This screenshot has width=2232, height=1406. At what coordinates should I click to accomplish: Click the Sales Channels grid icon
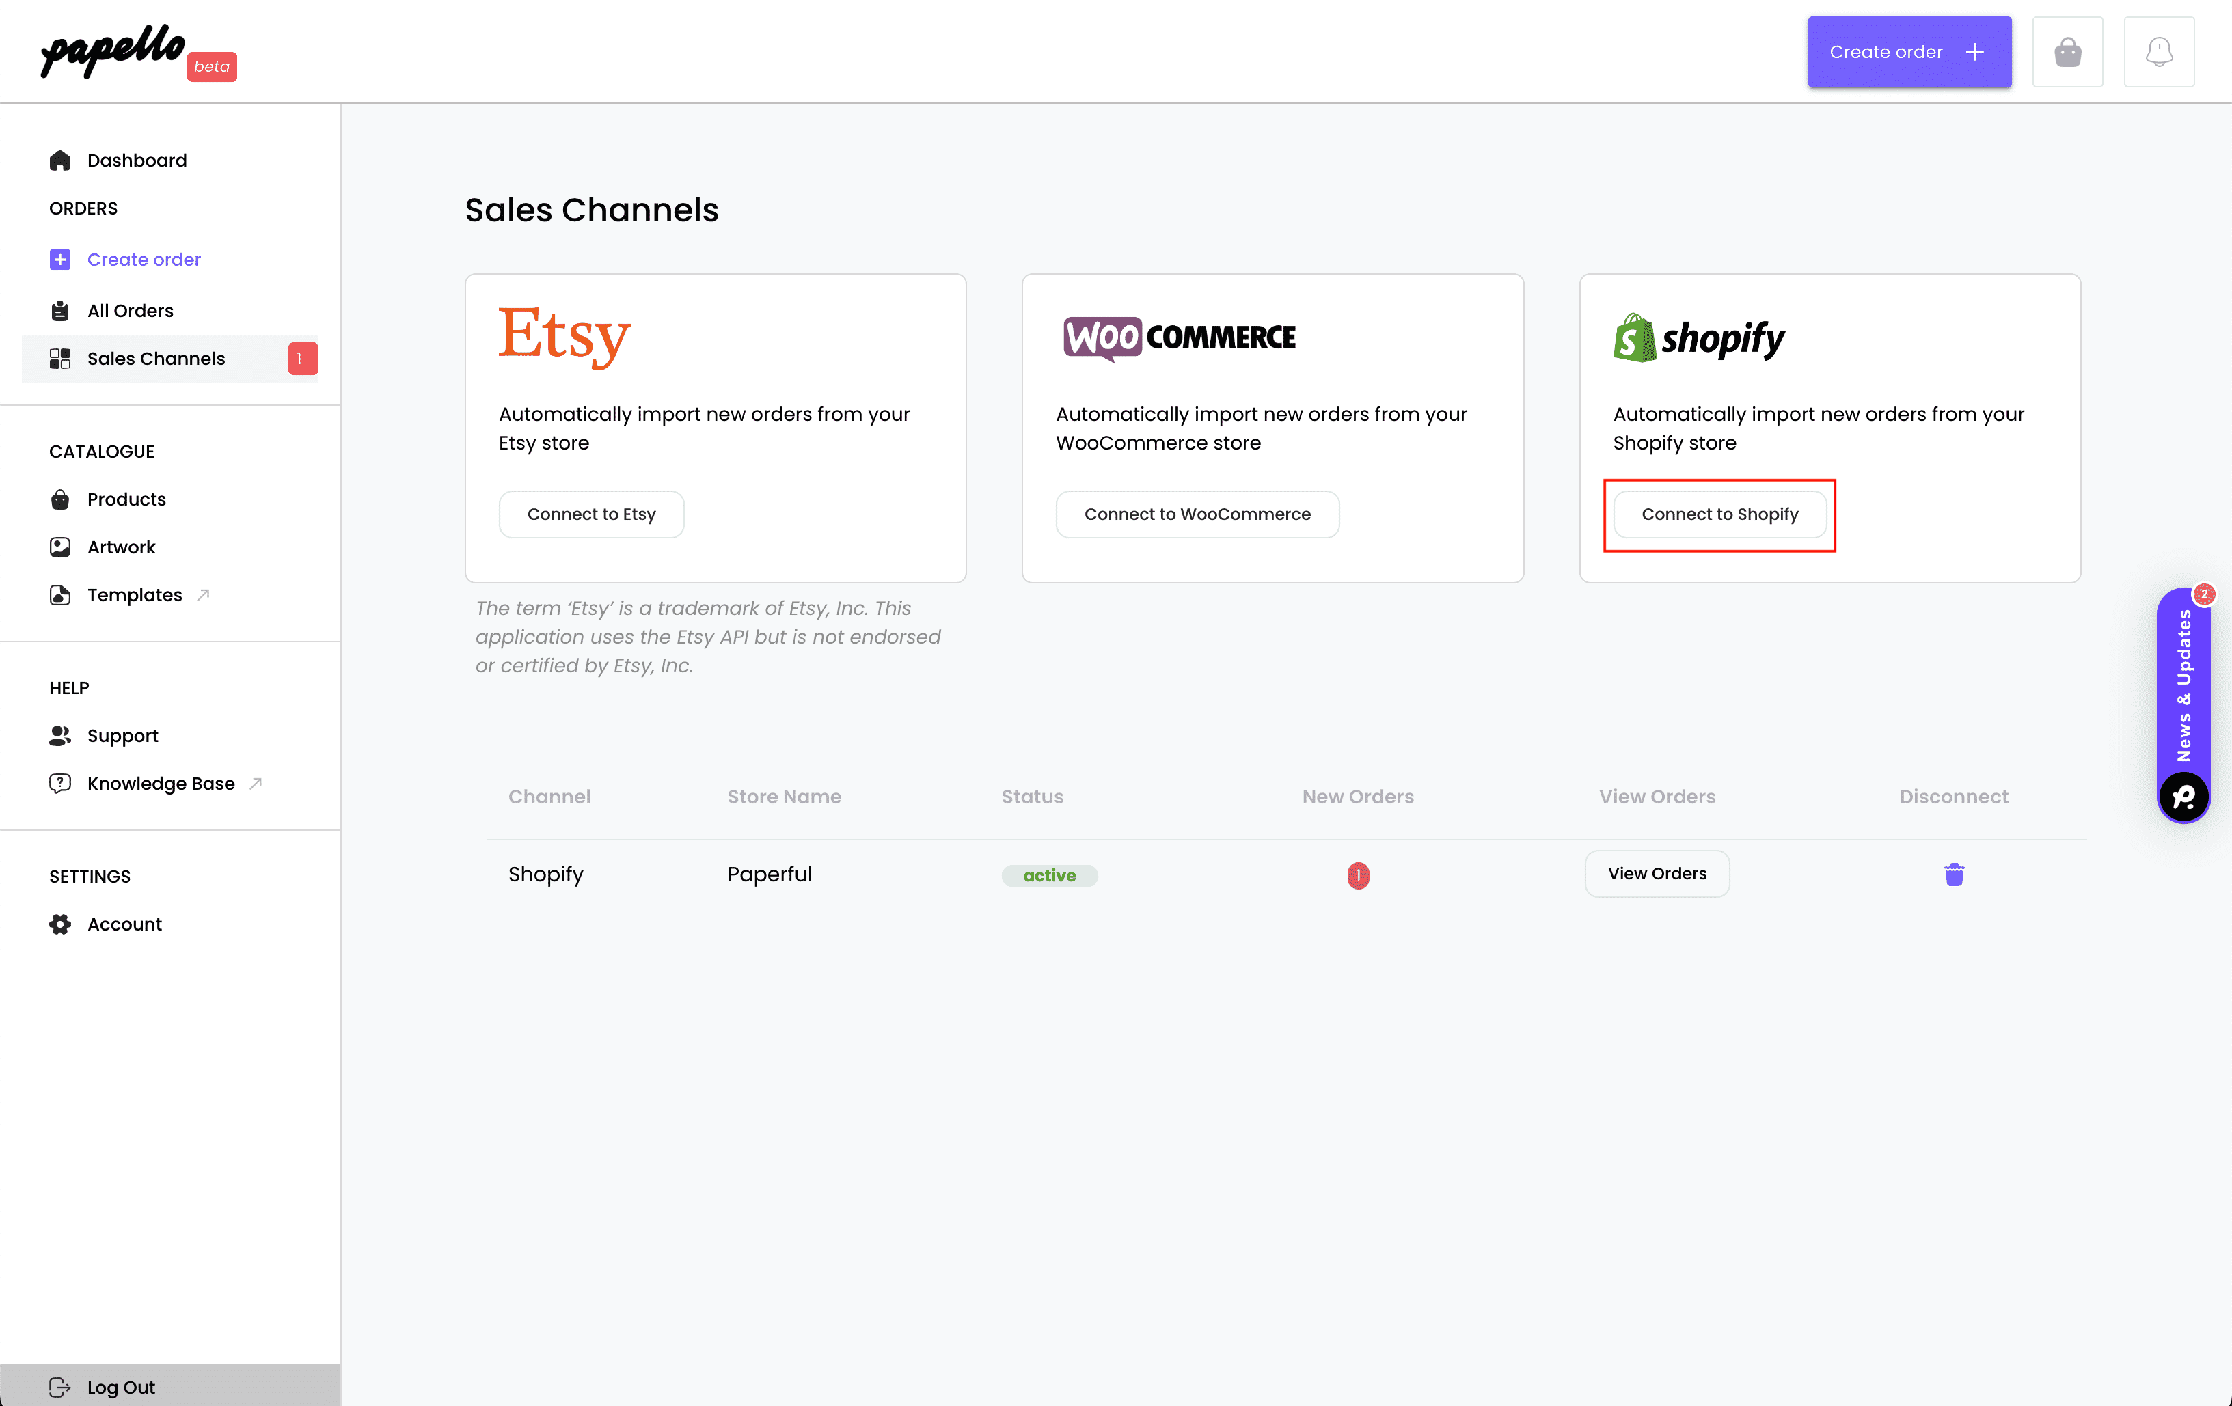coord(60,359)
